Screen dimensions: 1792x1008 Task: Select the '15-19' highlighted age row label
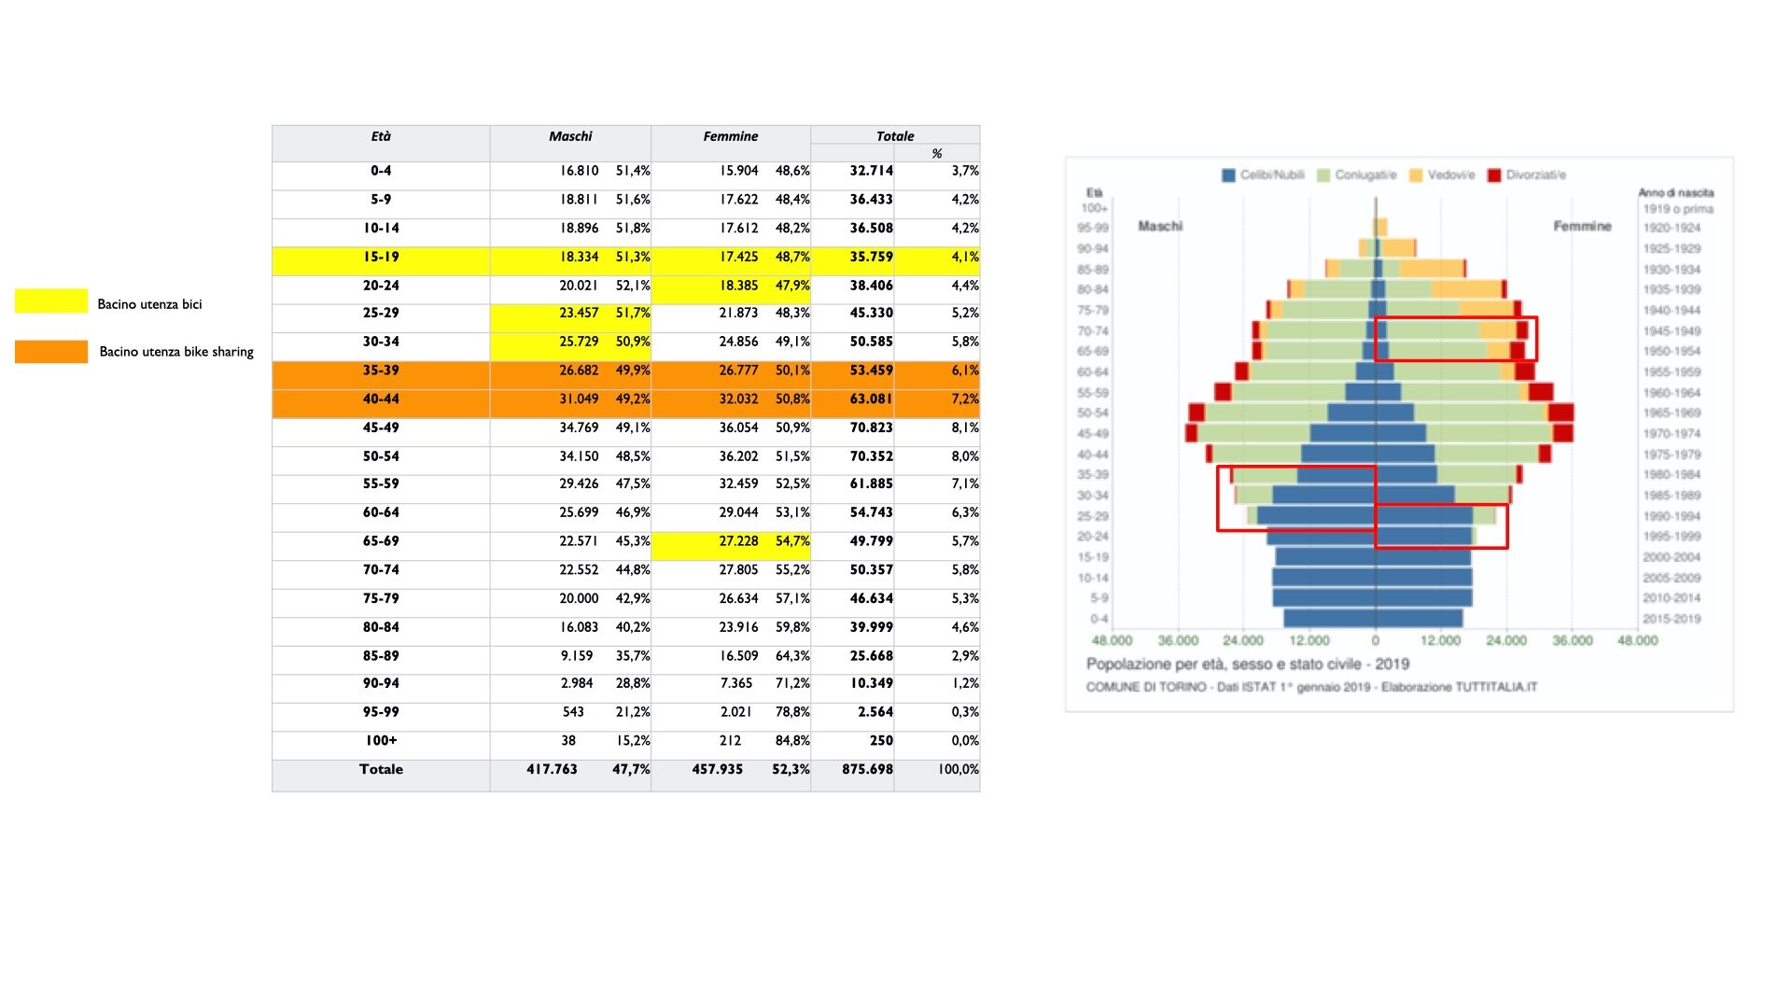pos(381,257)
